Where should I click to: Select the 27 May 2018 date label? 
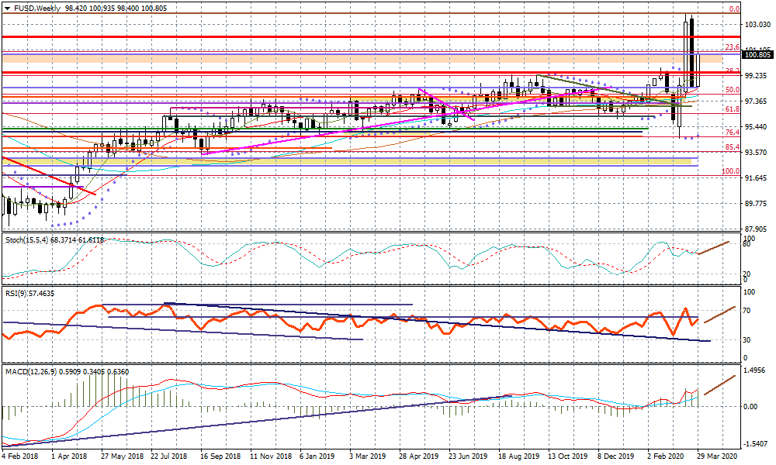pyautogui.click(x=123, y=456)
